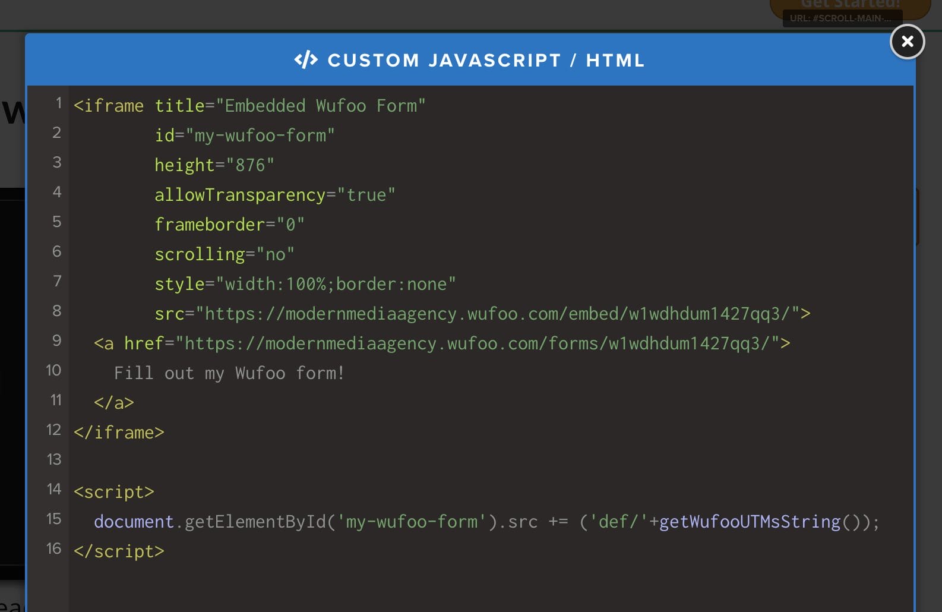942x612 pixels.
Task: Click line number 16 in the gutter
Action: (54, 548)
